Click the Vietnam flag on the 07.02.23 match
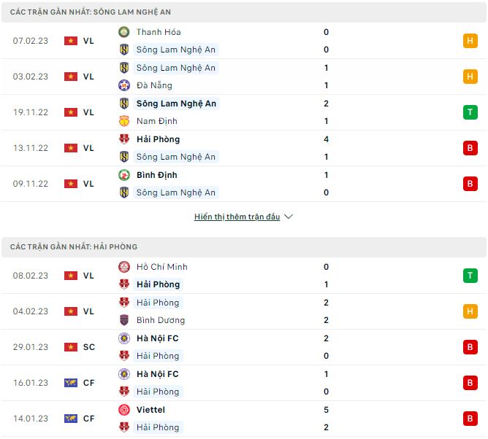The width and height of the screenshot is (488, 439). [x=71, y=41]
